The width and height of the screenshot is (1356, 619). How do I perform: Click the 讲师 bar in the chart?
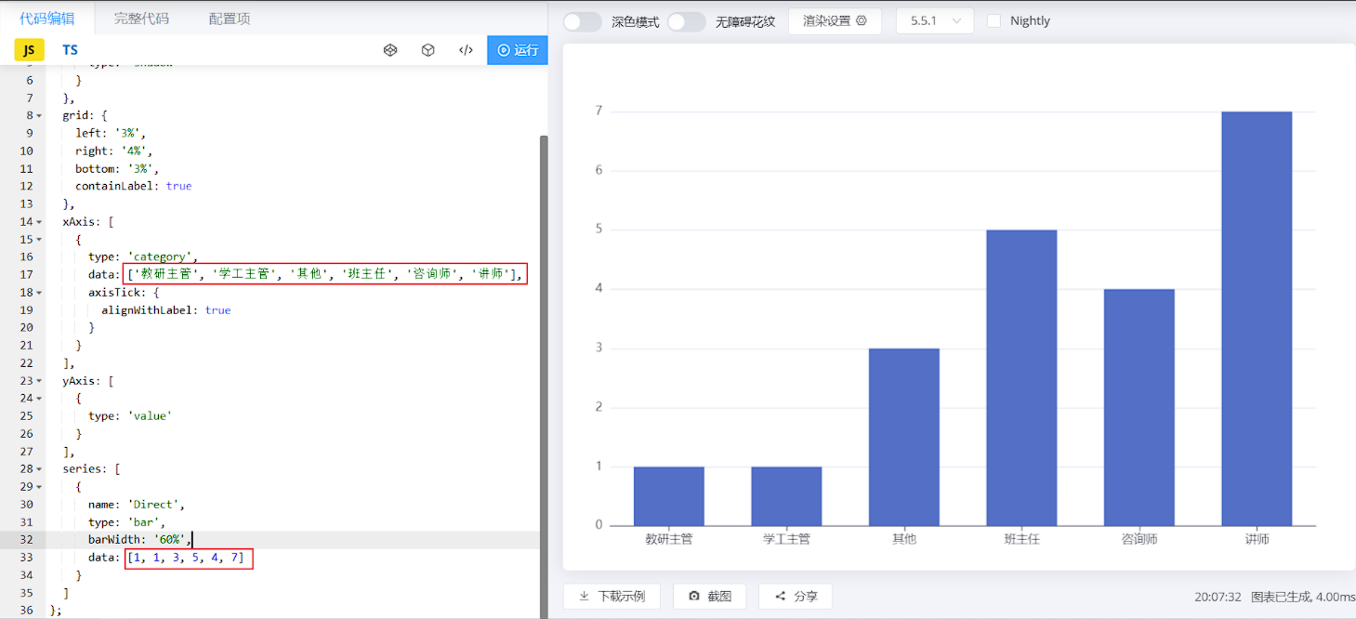(x=1257, y=318)
